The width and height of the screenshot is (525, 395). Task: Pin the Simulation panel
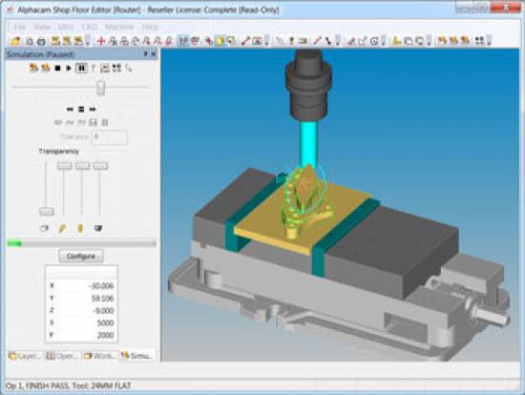pyautogui.click(x=146, y=53)
